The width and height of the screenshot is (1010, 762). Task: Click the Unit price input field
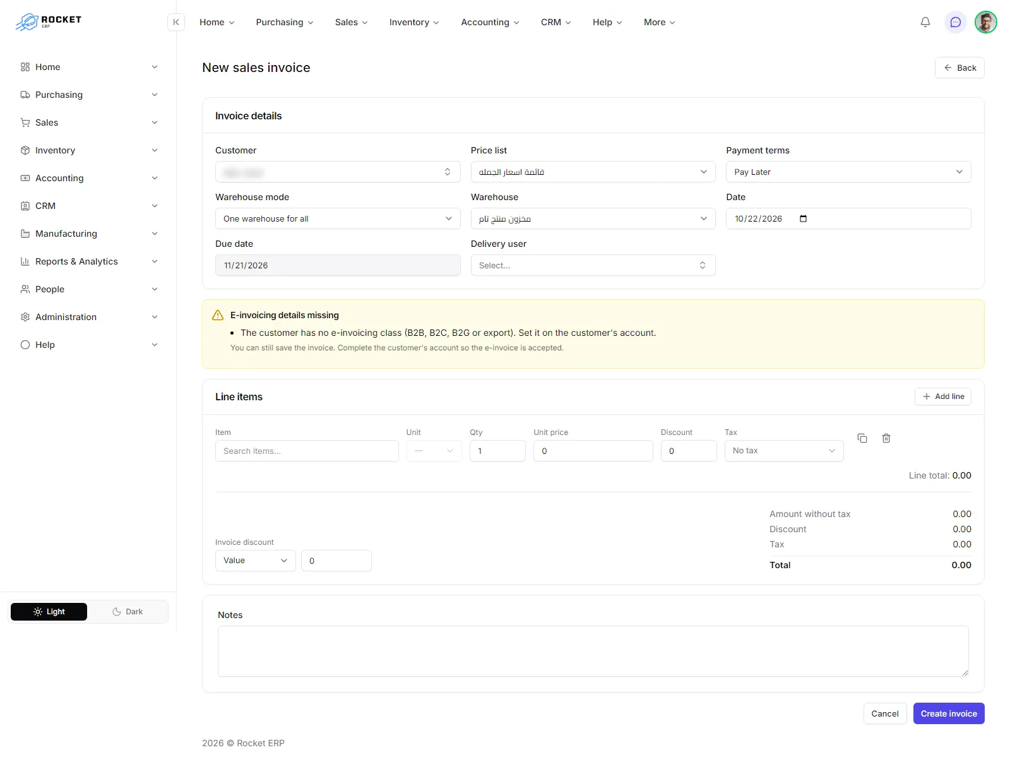tap(593, 451)
